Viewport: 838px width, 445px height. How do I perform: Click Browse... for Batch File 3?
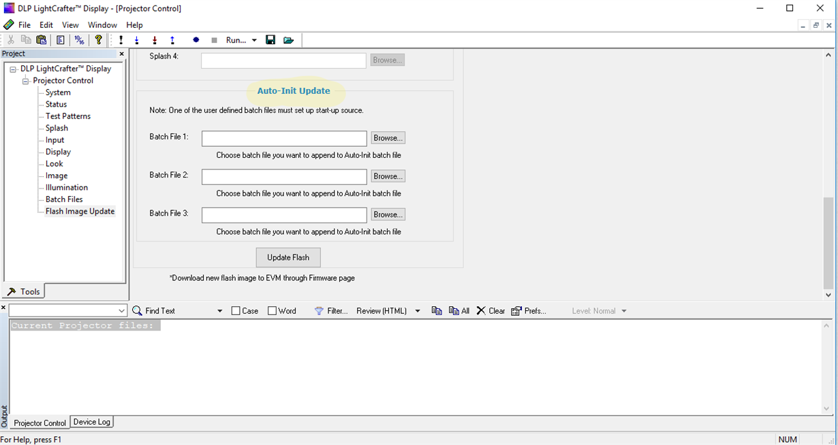point(388,214)
